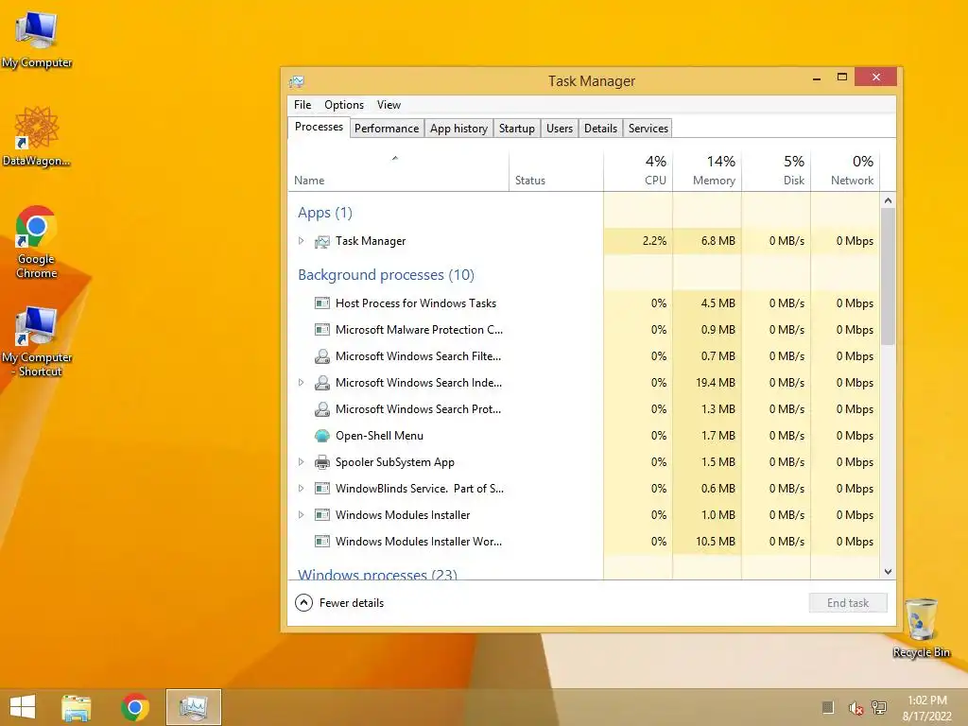Click the Windows Start button

23,707
